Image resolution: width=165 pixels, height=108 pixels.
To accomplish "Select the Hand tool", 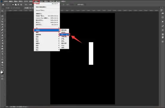I will pyautogui.click(x=2, y=62).
